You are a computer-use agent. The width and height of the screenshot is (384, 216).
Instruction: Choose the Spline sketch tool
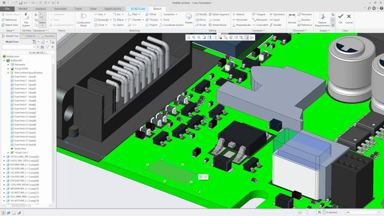118,25
